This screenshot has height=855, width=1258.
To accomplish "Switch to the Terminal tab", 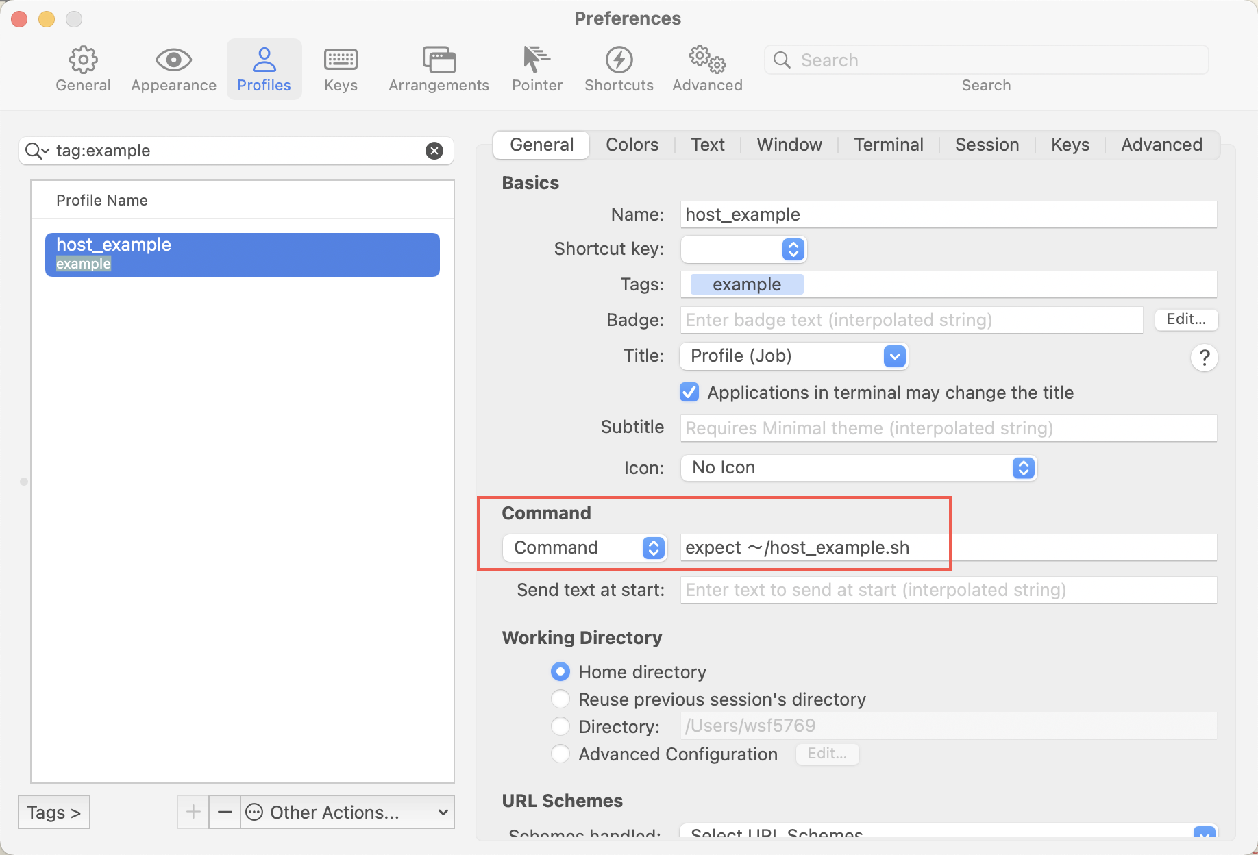I will 888,145.
